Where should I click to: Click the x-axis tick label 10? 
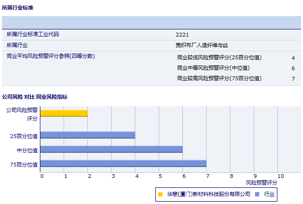pos(280,176)
